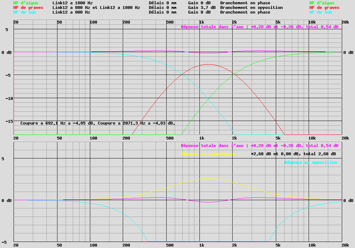Image resolution: width=355 pixels, height=248 pixels.
Task: Click the red "HP de graves" legend at top left
Action: tap(28, 7)
